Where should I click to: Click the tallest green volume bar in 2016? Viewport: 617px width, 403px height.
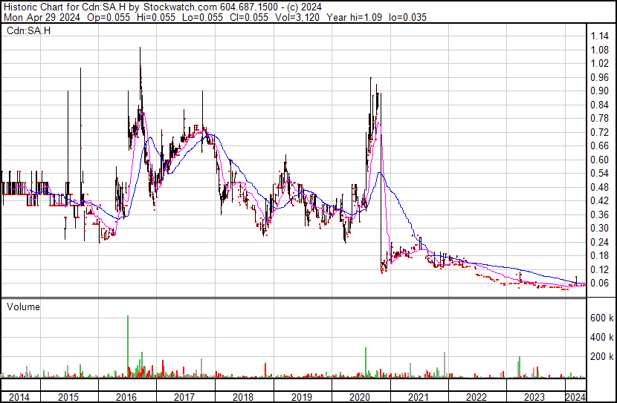pos(128,346)
